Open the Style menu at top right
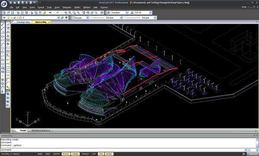The height and width of the screenshot is (156, 259). tap(244, 7)
